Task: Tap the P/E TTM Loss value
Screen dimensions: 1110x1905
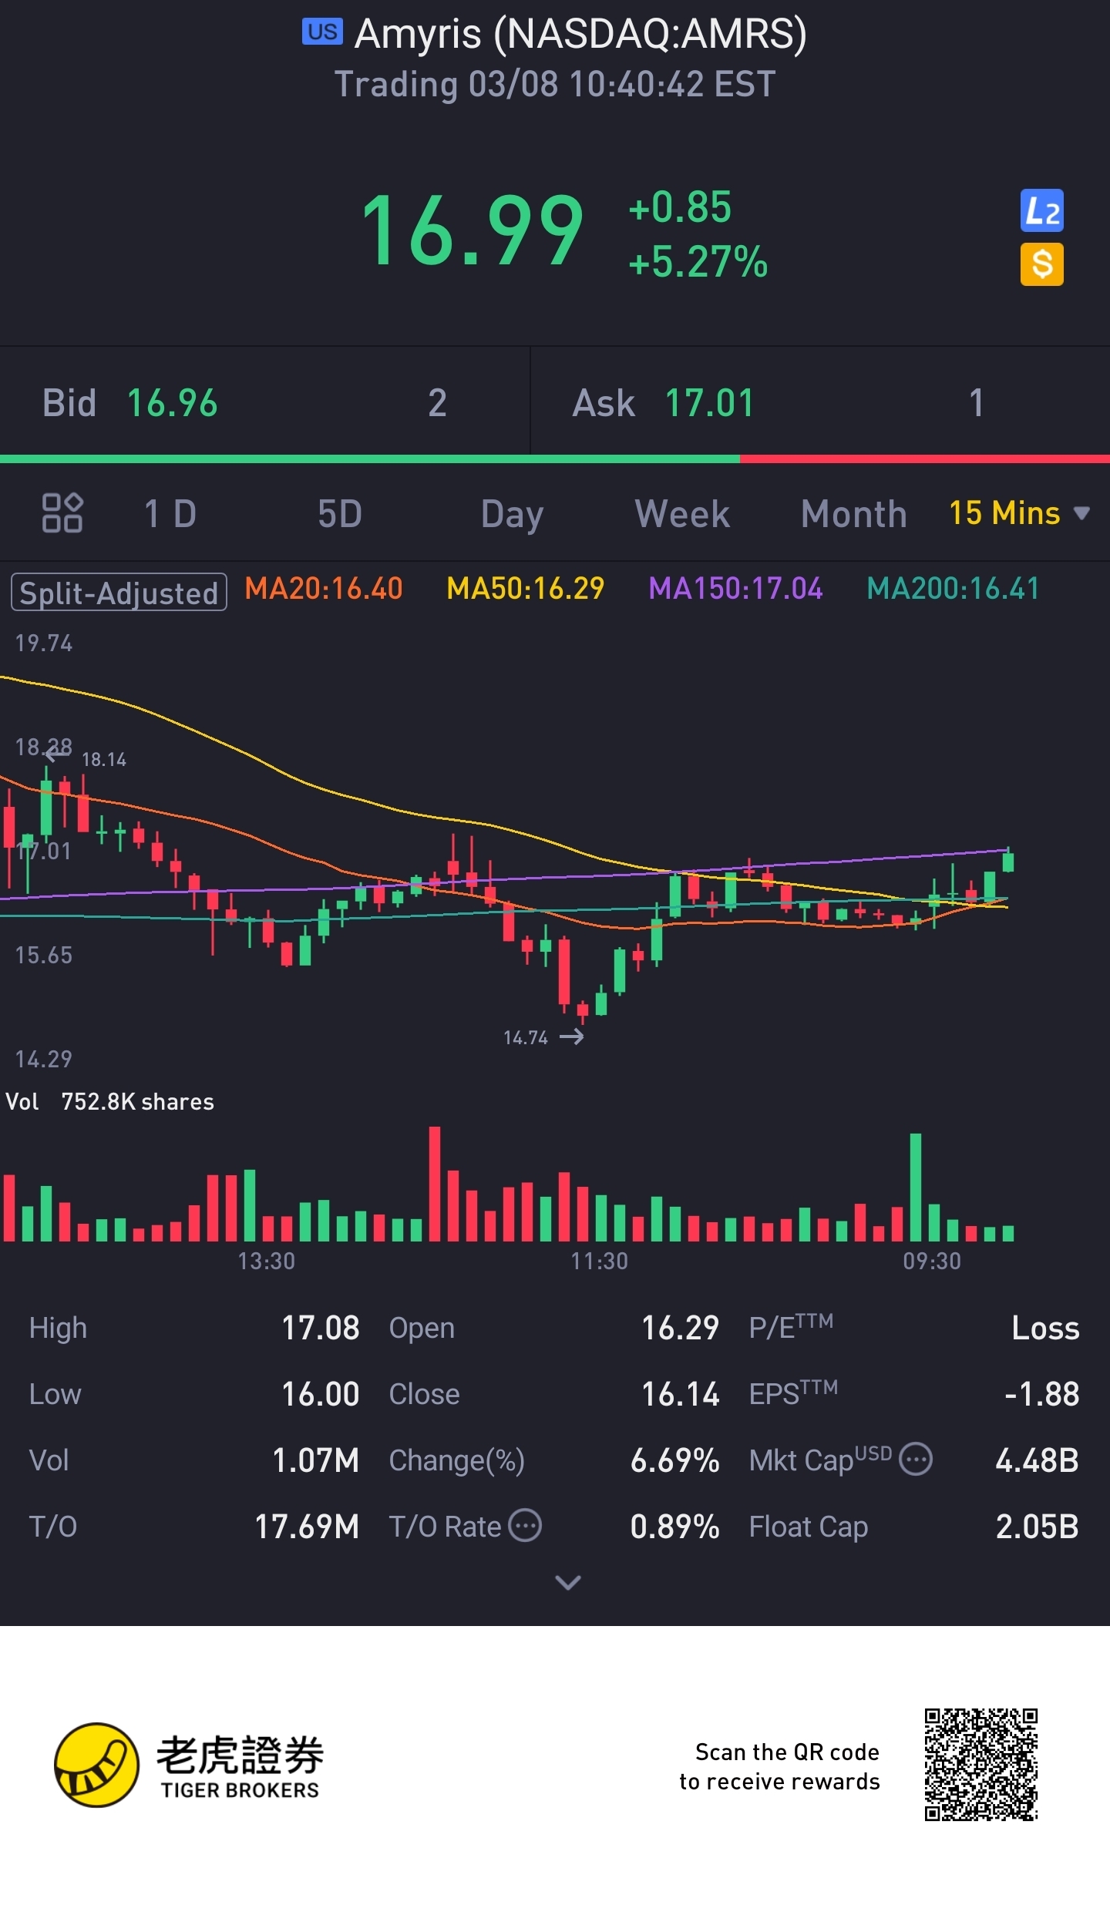Action: (x=1045, y=1328)
